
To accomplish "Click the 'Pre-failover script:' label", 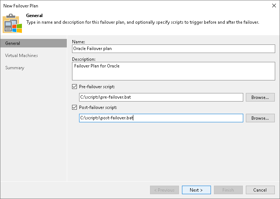I will pos(97,87).
